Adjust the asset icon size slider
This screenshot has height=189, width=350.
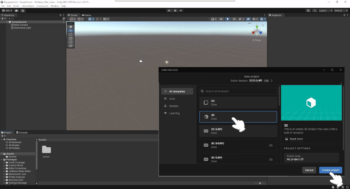tap(260, 183)
